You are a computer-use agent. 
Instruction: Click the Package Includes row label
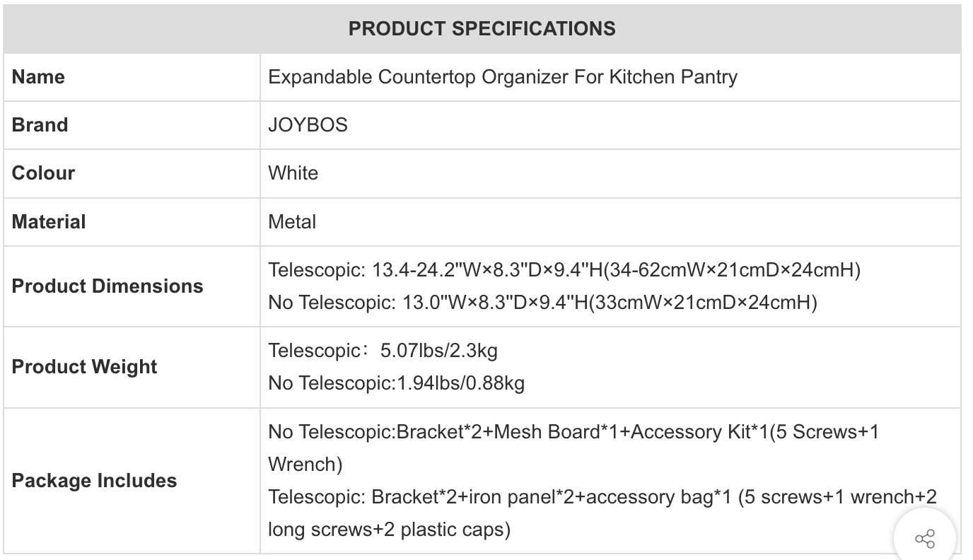(x=94, y=481)
